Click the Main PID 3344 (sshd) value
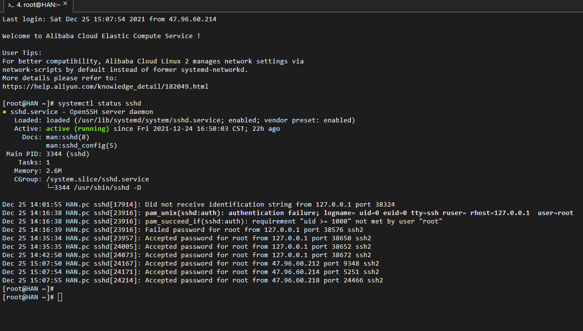Image resolution: width=583 pixels, height=331 pixels. [67, 154]
